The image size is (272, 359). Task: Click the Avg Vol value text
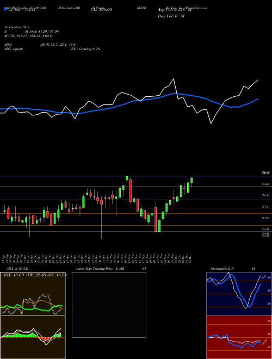(x=175, y=10)
